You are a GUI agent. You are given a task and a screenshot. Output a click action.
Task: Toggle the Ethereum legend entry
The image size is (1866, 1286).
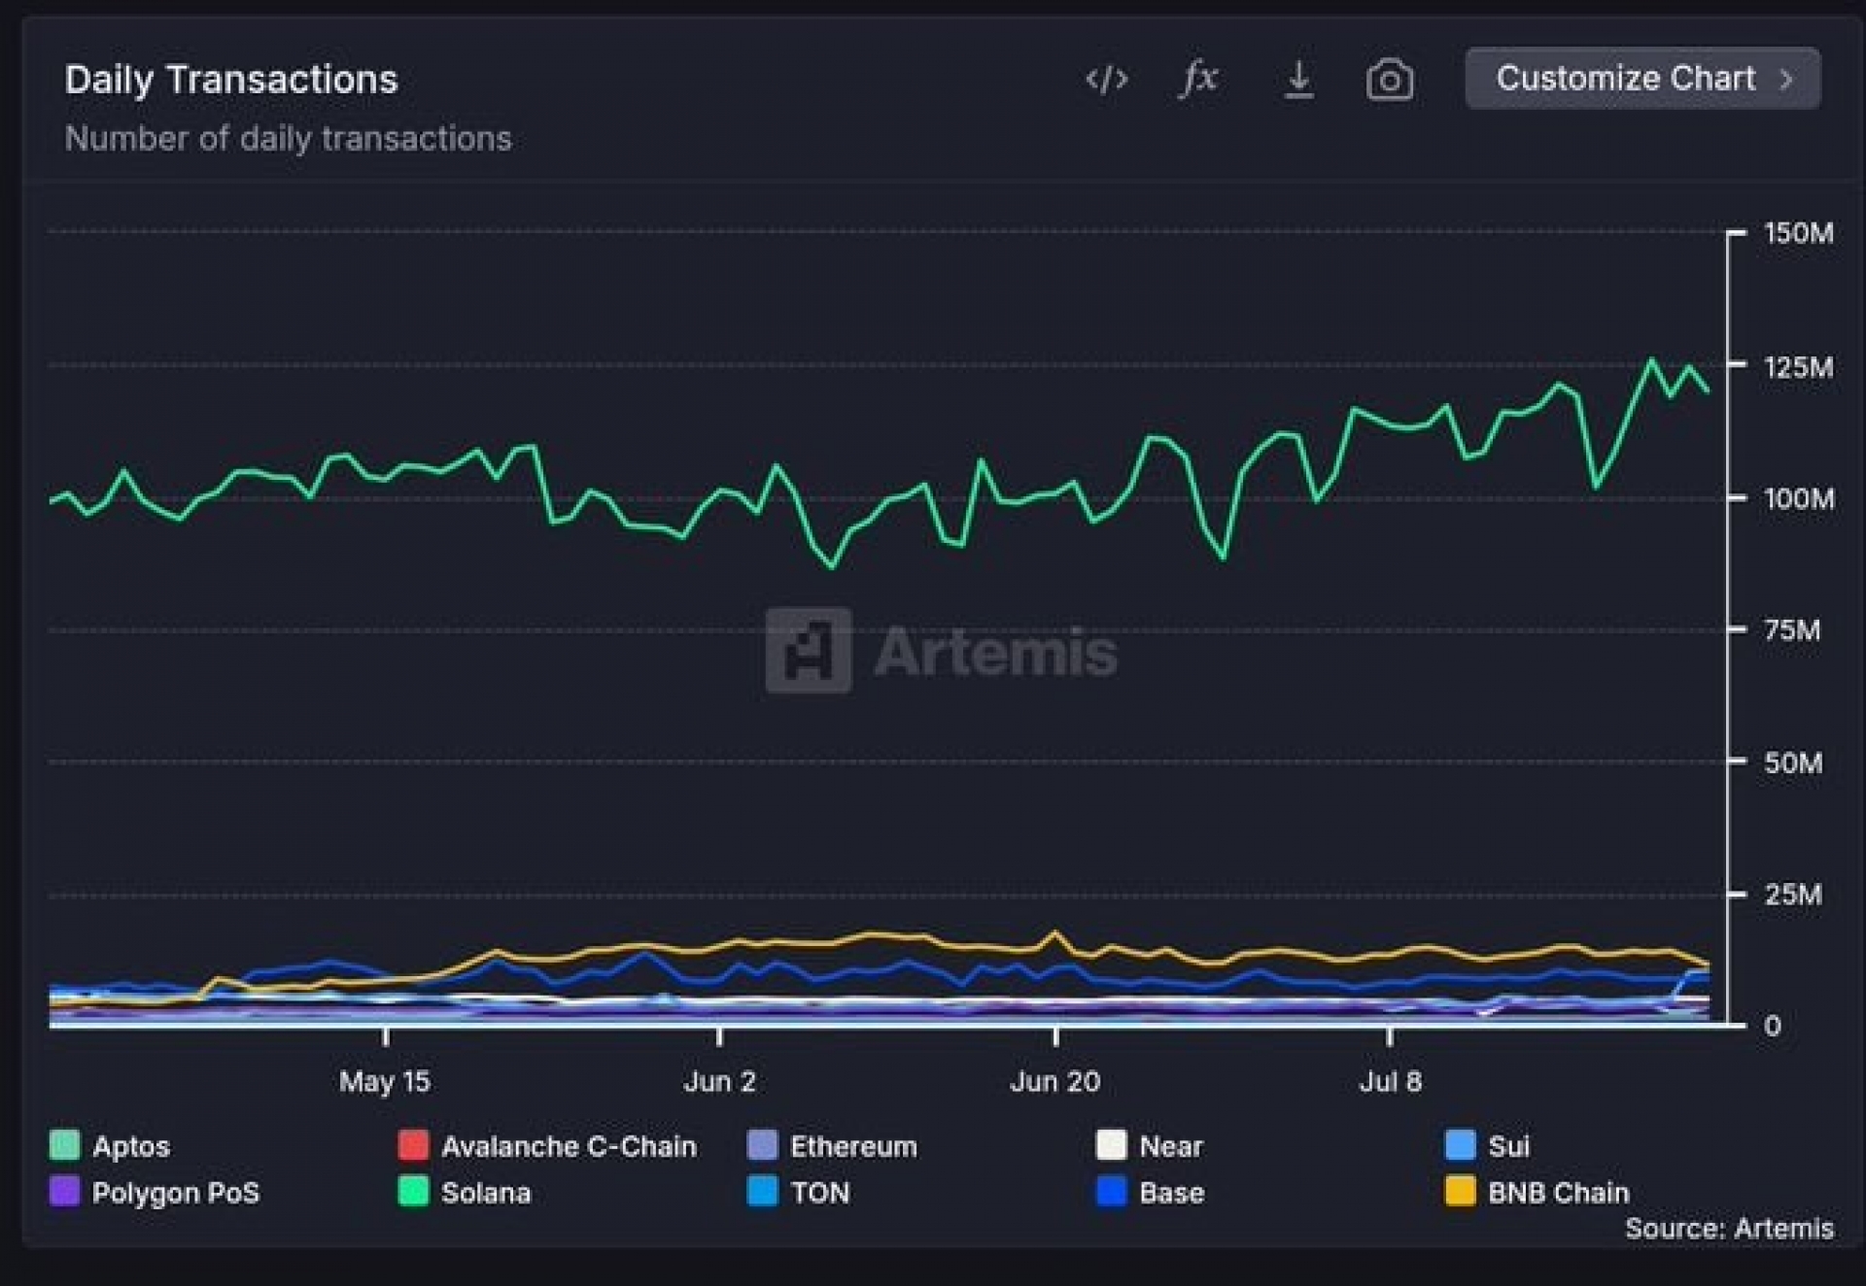click(x=832, y=1145)
